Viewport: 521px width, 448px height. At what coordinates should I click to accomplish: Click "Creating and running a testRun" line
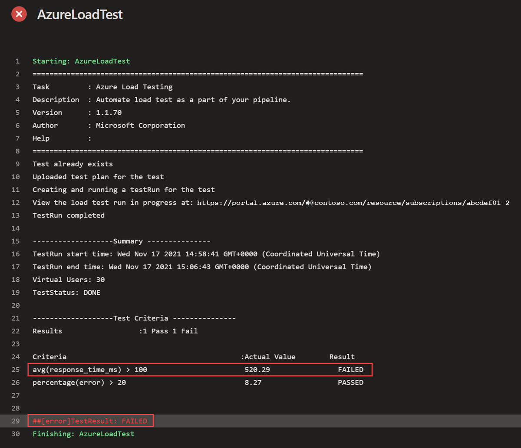click(x=124, y=190)
